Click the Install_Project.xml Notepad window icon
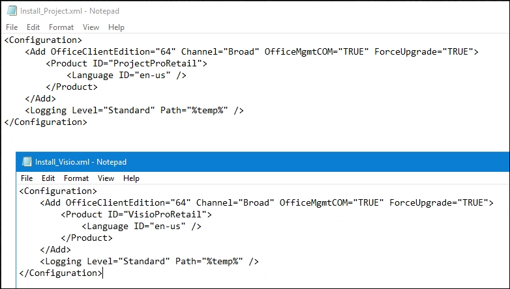This screenshot has width=510, height=289. (x=12, y=10)
